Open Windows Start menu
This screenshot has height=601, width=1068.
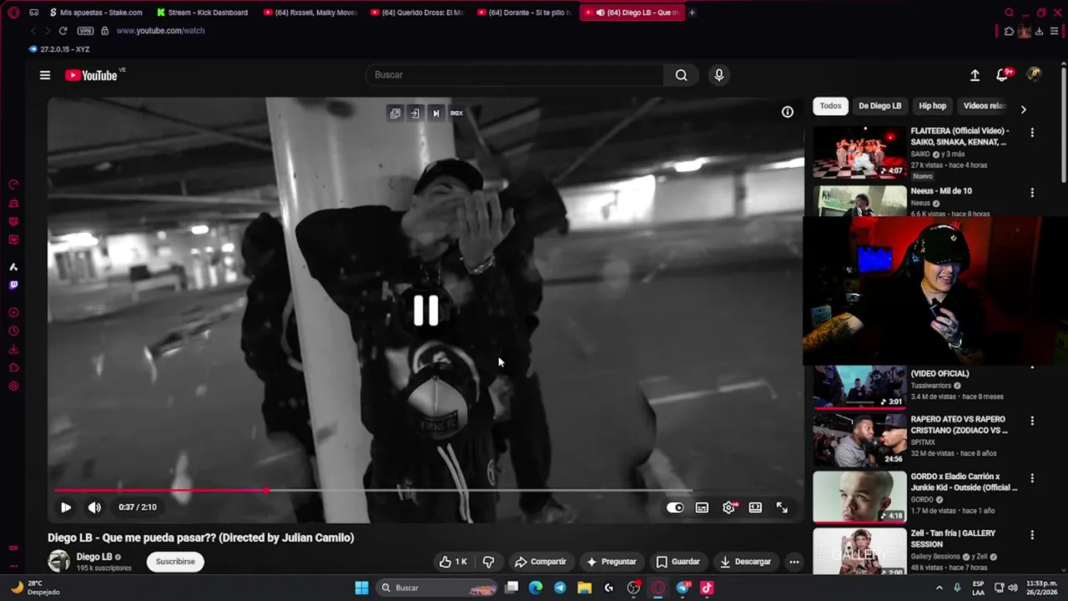361,588
